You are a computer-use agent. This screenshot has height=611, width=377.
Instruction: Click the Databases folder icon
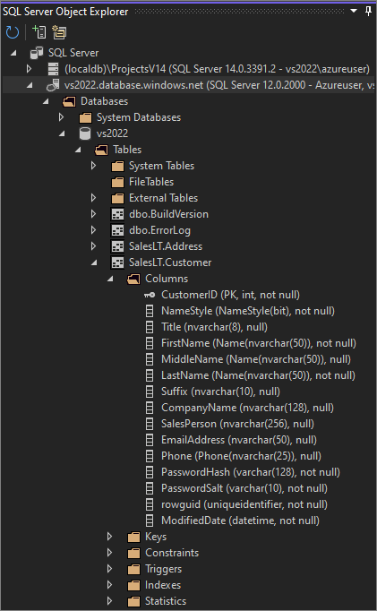pyautogui.click(x=69, y=101)
